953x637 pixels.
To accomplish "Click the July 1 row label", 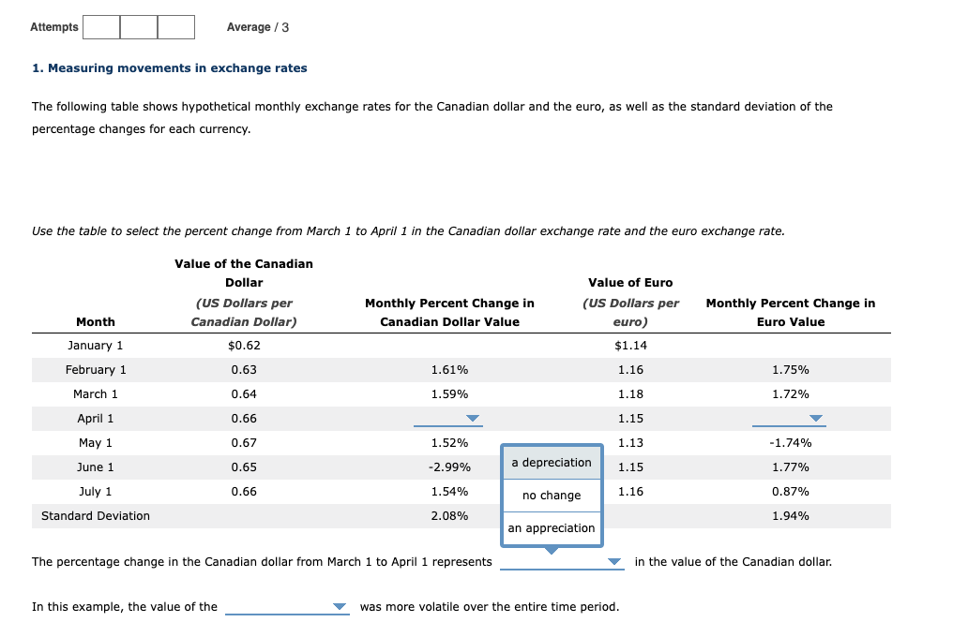I will 95,491.
